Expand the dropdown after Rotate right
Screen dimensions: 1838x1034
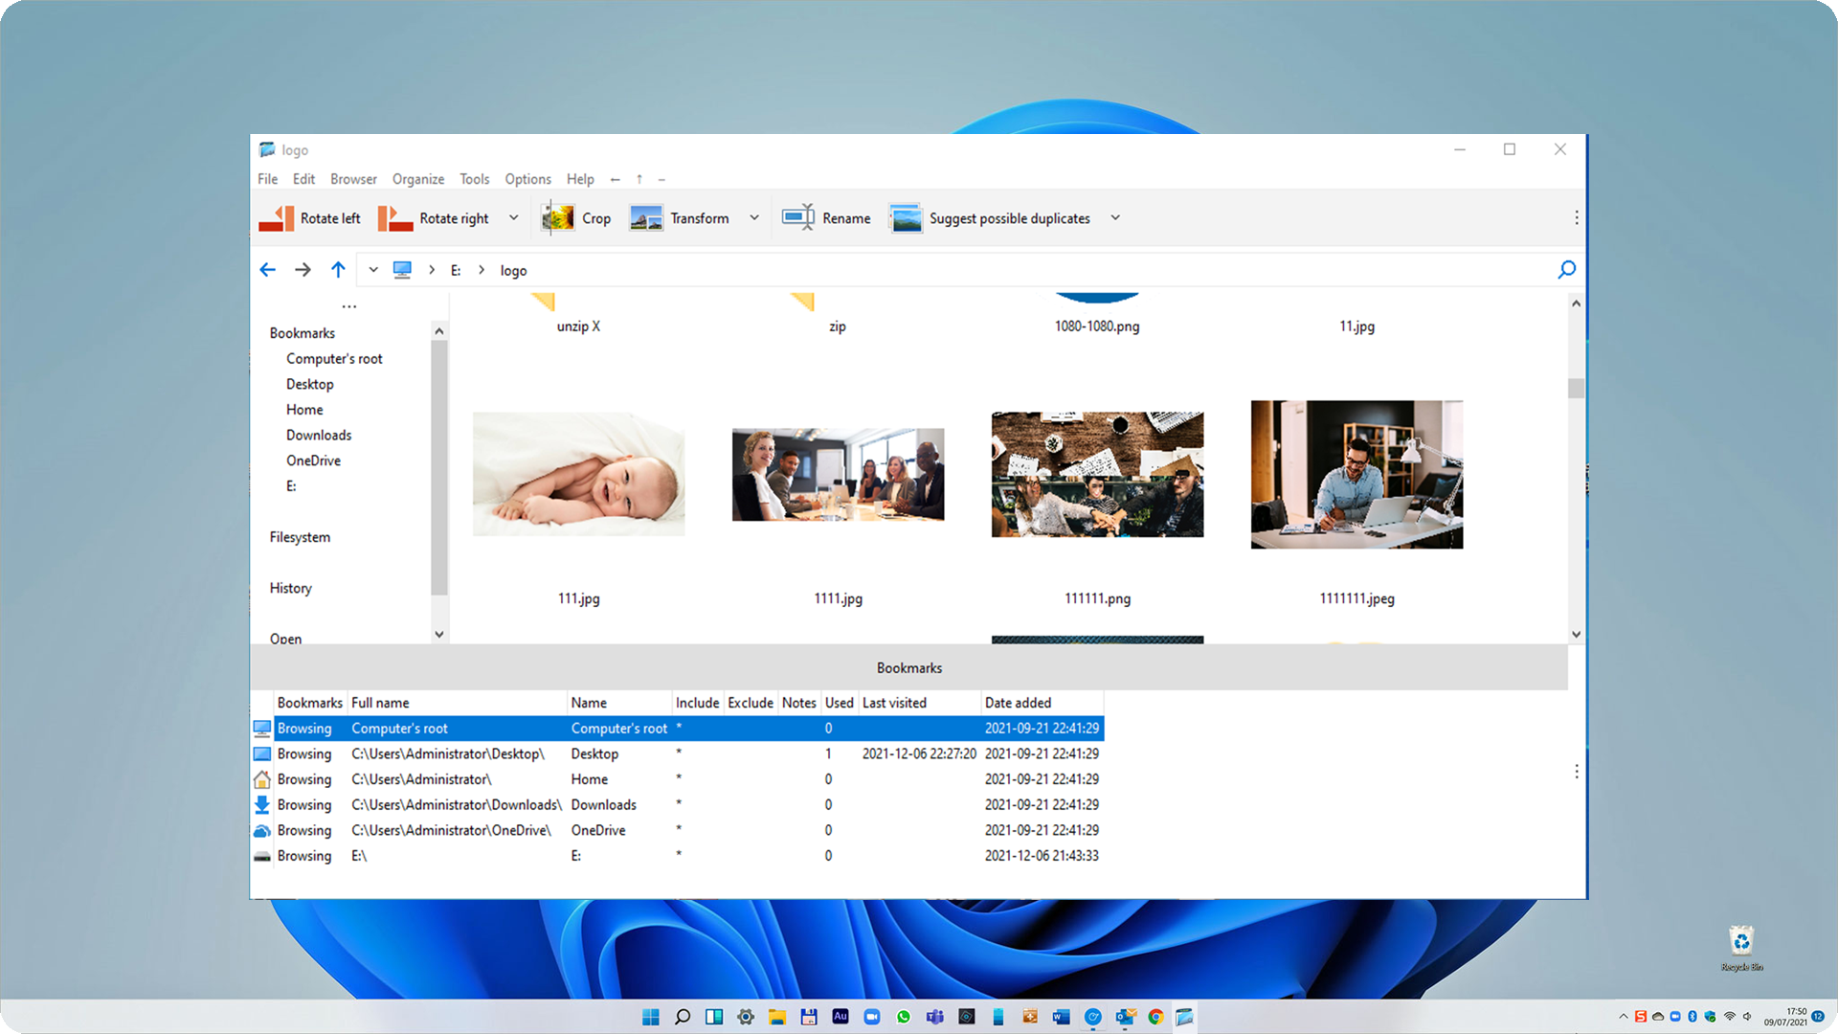point(514,218)
